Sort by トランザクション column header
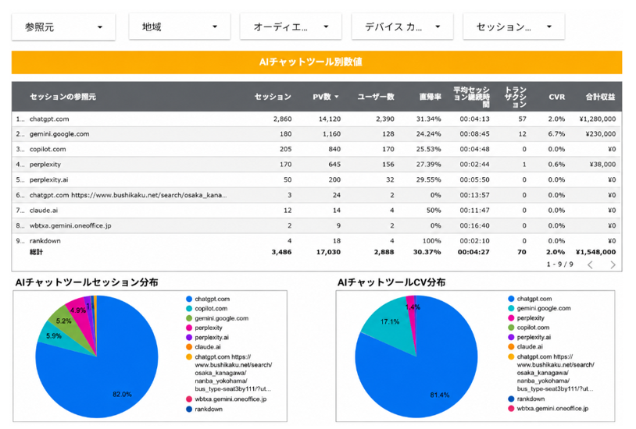This screenshot has height=429, width=636. [516, 97]
